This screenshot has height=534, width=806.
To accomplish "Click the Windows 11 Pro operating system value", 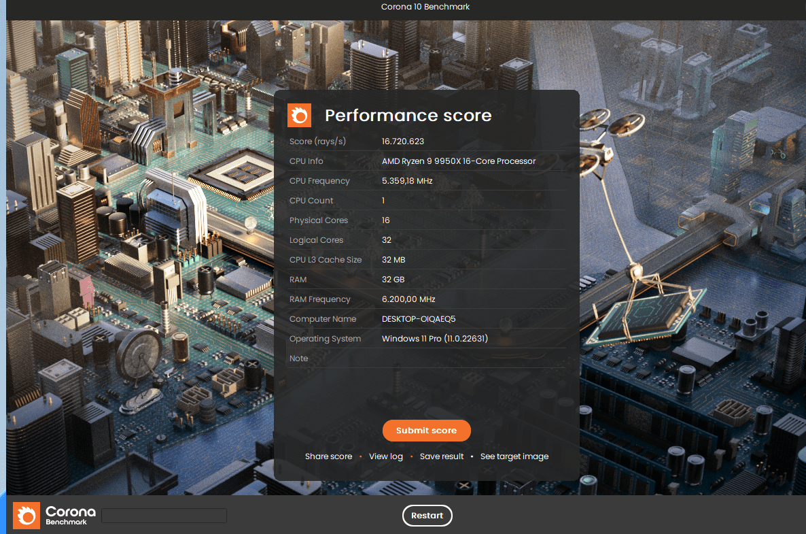I will (x=435, y=339).
